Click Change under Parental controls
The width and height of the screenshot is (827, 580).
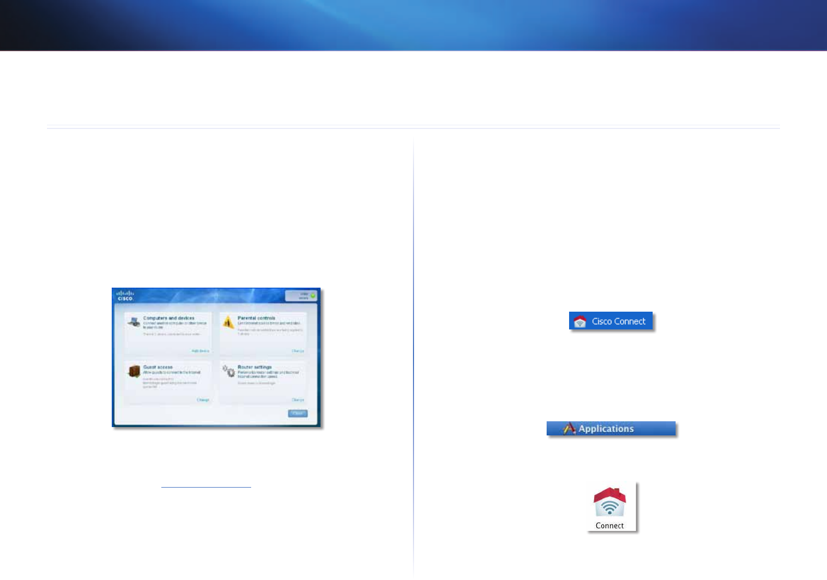point(298,351)
